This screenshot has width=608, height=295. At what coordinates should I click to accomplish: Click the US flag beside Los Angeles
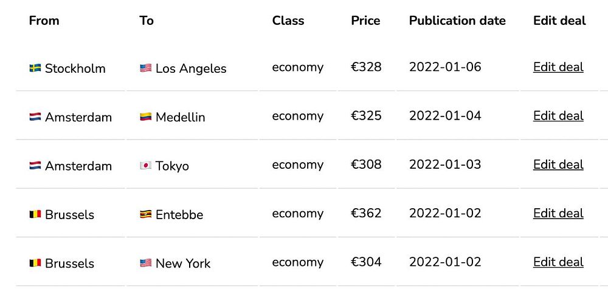(x=146, y=68)
